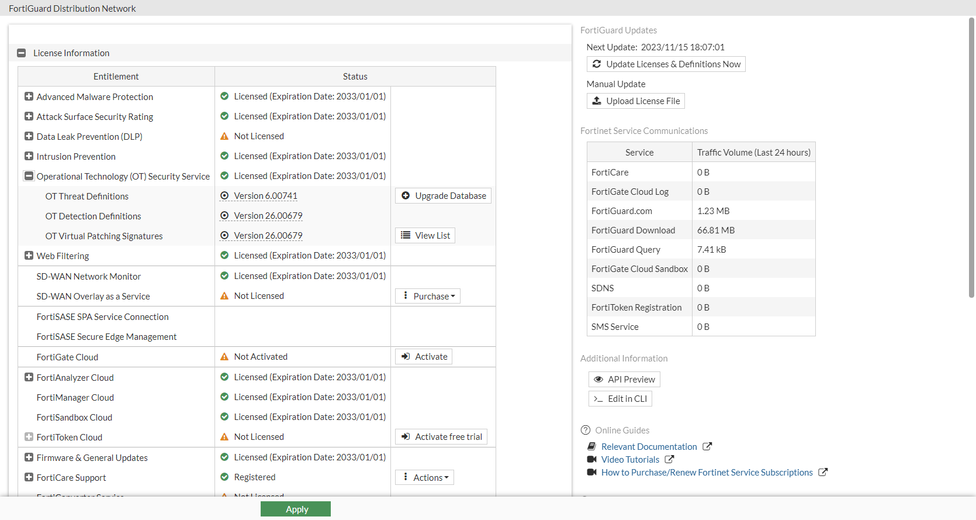
Task: Expand Advanced Malware Protection entitlement
Action: point(29,97)
